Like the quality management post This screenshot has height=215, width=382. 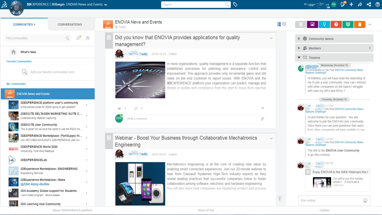(119, 108)
